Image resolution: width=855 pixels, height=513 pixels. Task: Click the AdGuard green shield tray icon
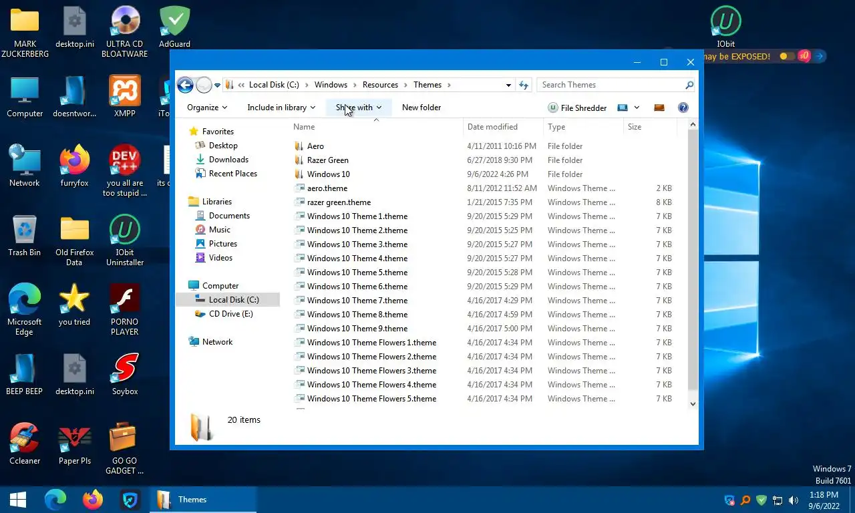coord(761,500)
